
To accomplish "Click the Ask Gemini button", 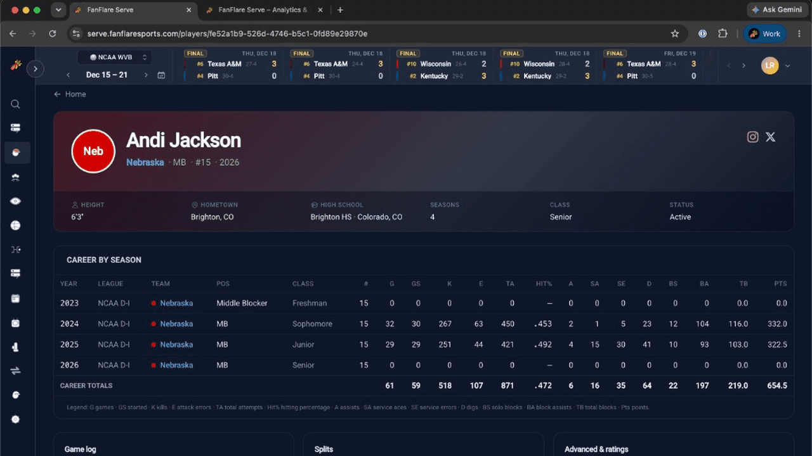I will [777, 10].
